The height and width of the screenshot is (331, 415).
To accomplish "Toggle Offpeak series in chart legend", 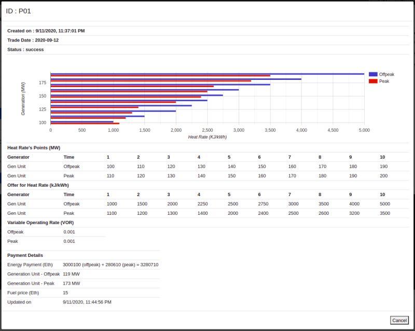I will click(x=381, y=74).
